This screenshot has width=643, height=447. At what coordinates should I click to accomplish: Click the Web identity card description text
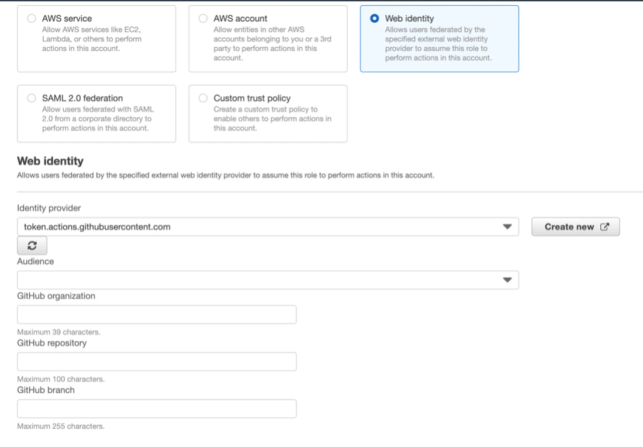click(x=438, y=44)
